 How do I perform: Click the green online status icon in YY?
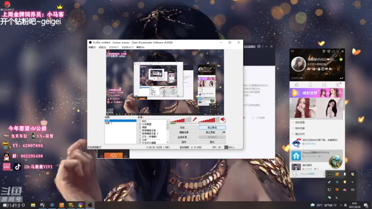tap(341, 59)
